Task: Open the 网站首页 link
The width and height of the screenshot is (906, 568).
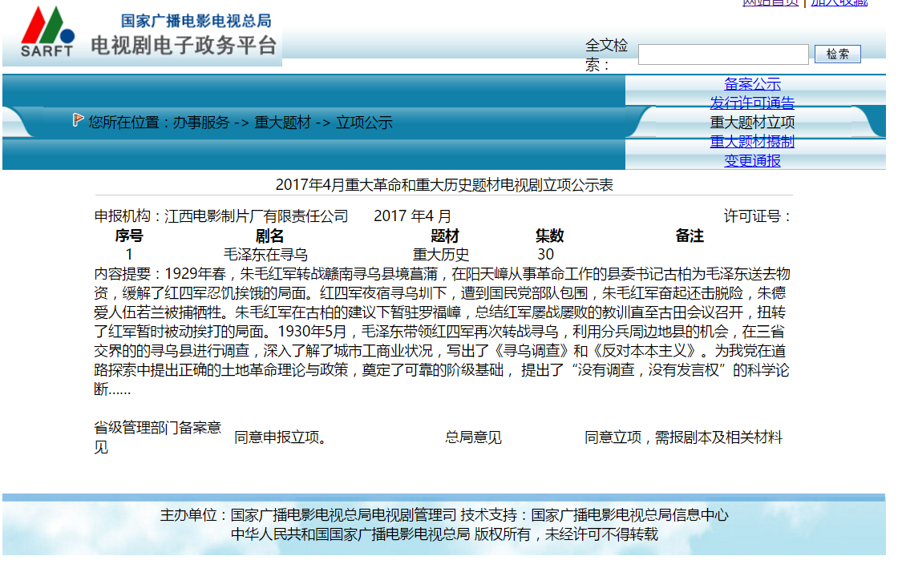Action: point(770,2)
